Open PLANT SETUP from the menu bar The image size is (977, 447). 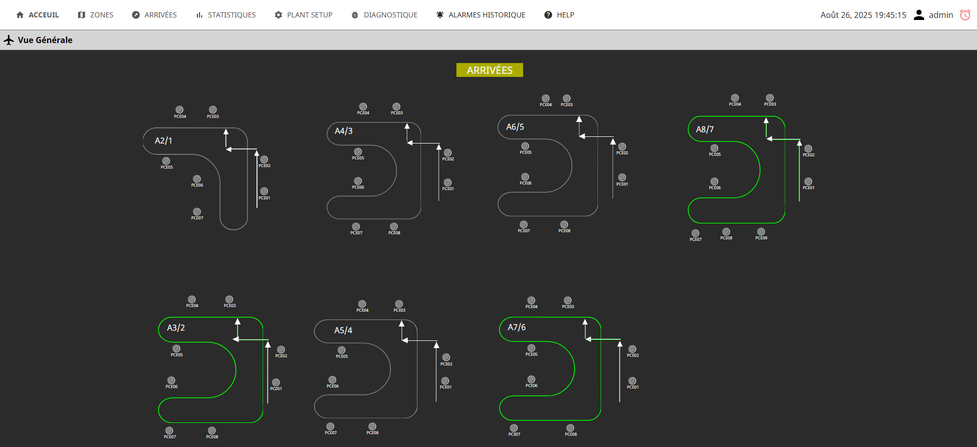[304, 15]
